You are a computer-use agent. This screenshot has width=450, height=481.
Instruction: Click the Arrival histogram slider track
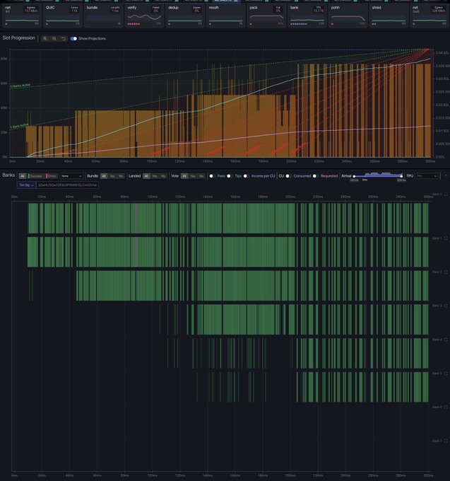click(x=378, y=175)
